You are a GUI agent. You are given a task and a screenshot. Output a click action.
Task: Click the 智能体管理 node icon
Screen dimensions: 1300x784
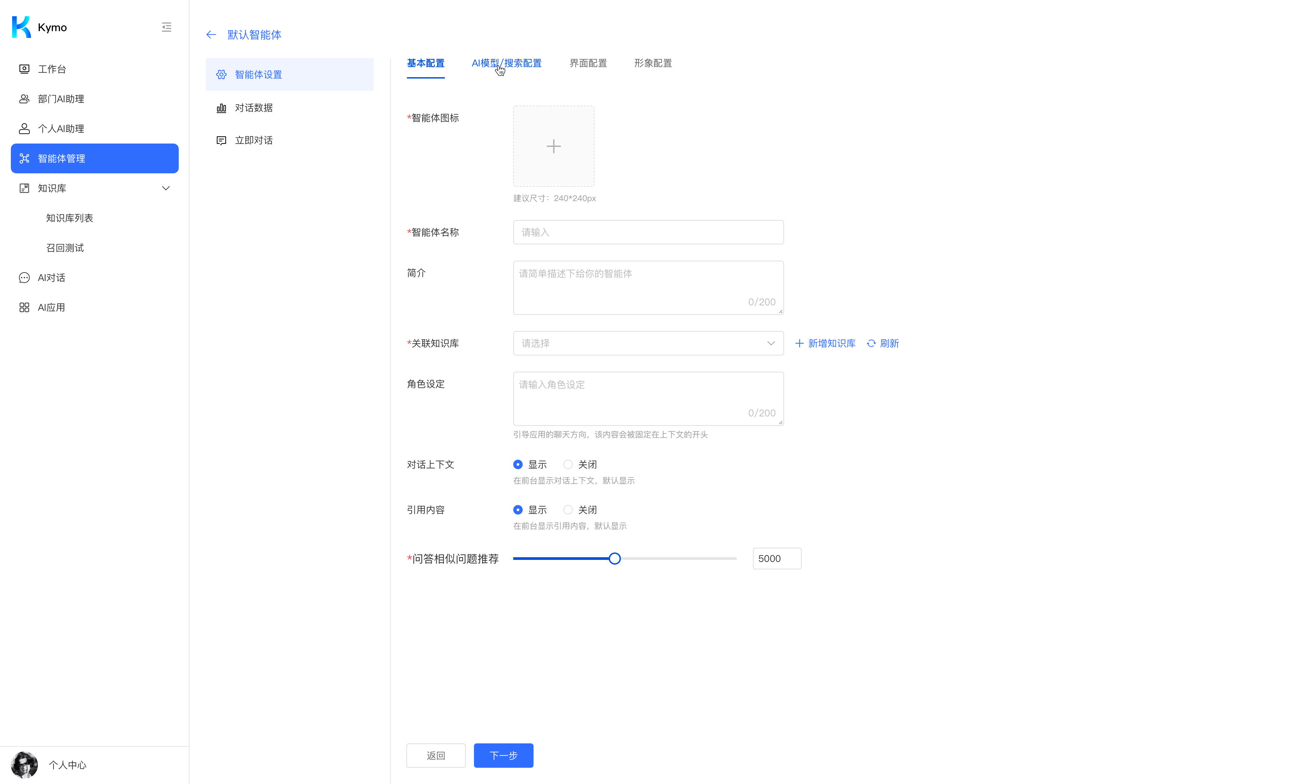(24, 158)
